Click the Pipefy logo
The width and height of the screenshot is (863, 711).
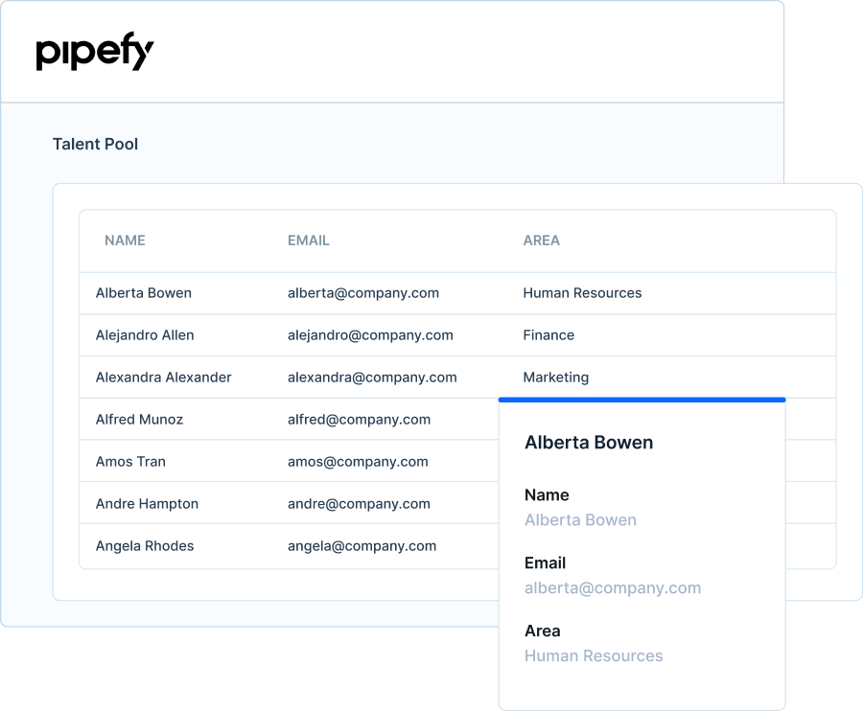pyautogui.click(x=95, y=53)
